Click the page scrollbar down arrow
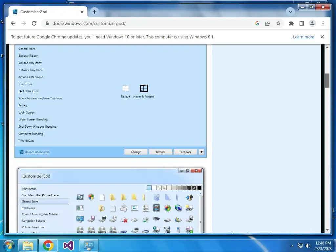 coord(327,230)
